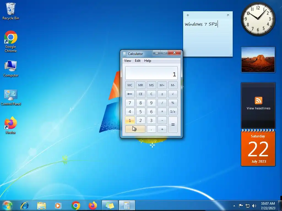The width and height of the screenshot is (282, 211).
Task: Click the MS memory store button
Action: tap(151, 85)
